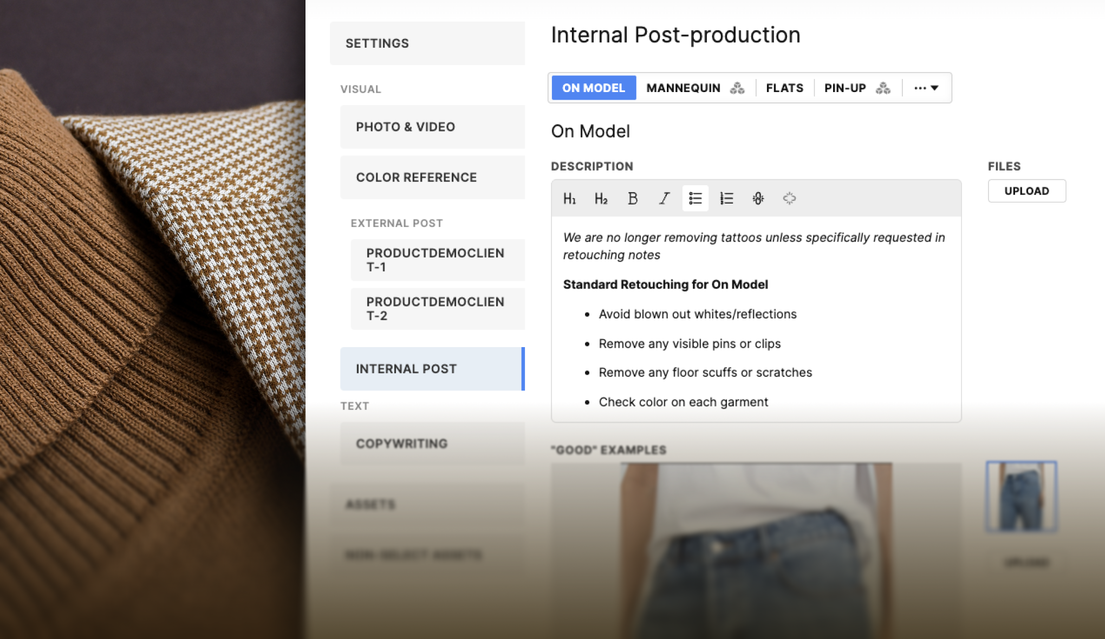This screenshot has width=1105, height=639.
Task: Click the Upload files button
Action: click(x=1026, y=191)
